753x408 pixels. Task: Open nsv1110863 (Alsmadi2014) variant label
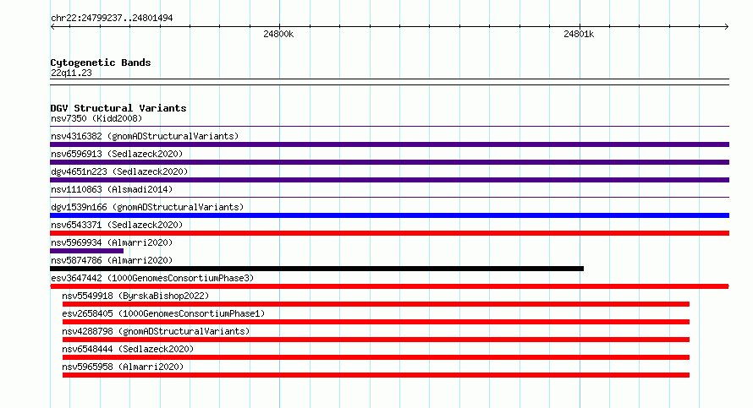tap(112, 189)
